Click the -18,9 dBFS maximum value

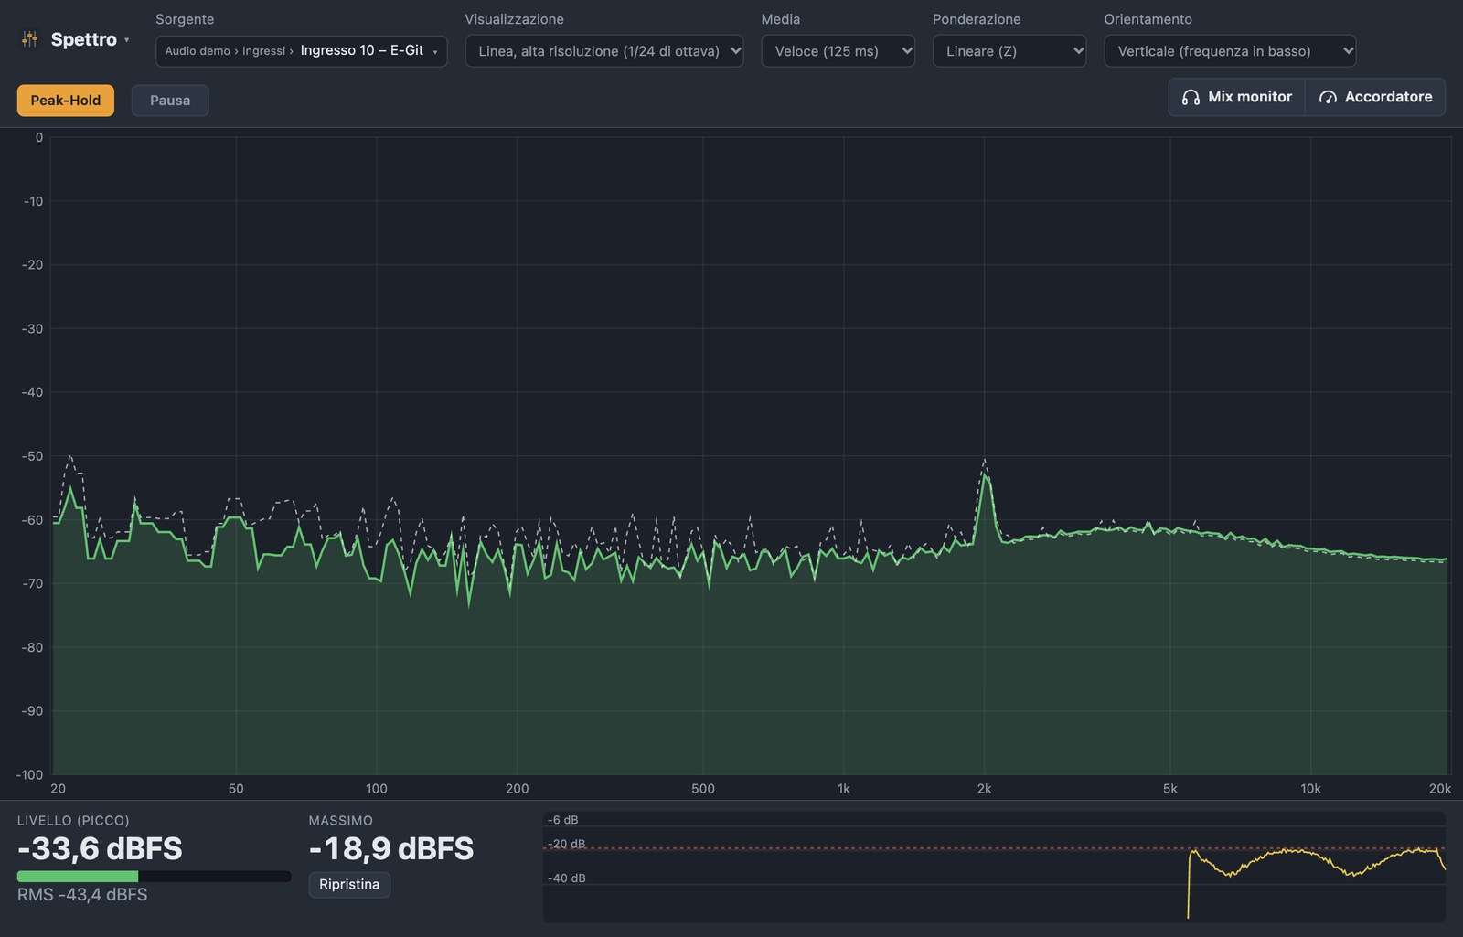click(x=391, y=849)
